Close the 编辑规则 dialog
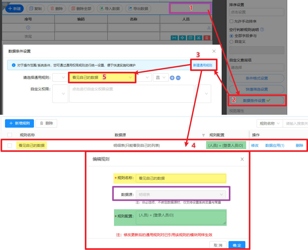 [242, 159]
